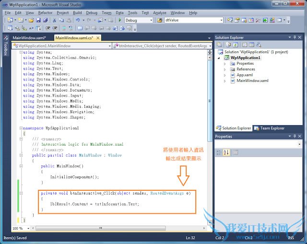Click the Alphabetical sort icon in Properties
Image resolution: width=307 pixels, height=244 pixels.
click(226, 152)
